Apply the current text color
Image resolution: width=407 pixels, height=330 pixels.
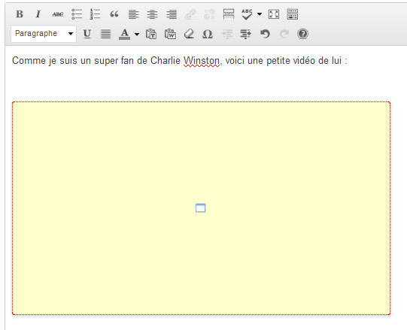pyautogui.click(x=125, y=34)
